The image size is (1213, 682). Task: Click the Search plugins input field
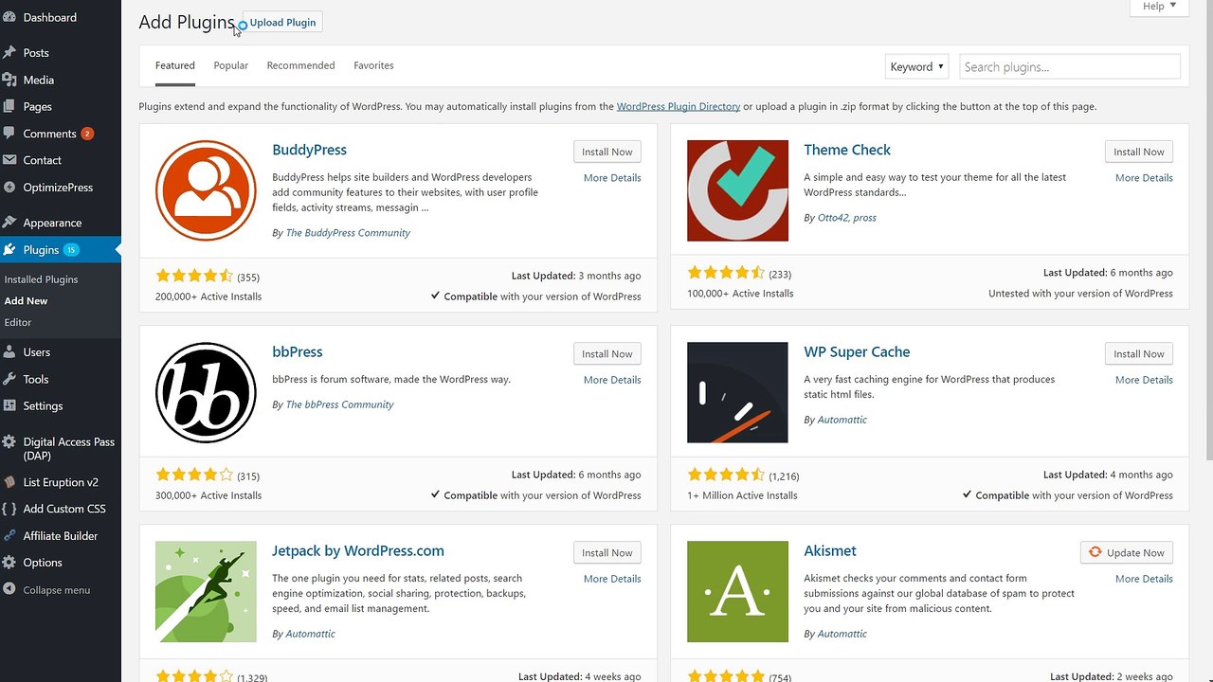click(1070, 66)
